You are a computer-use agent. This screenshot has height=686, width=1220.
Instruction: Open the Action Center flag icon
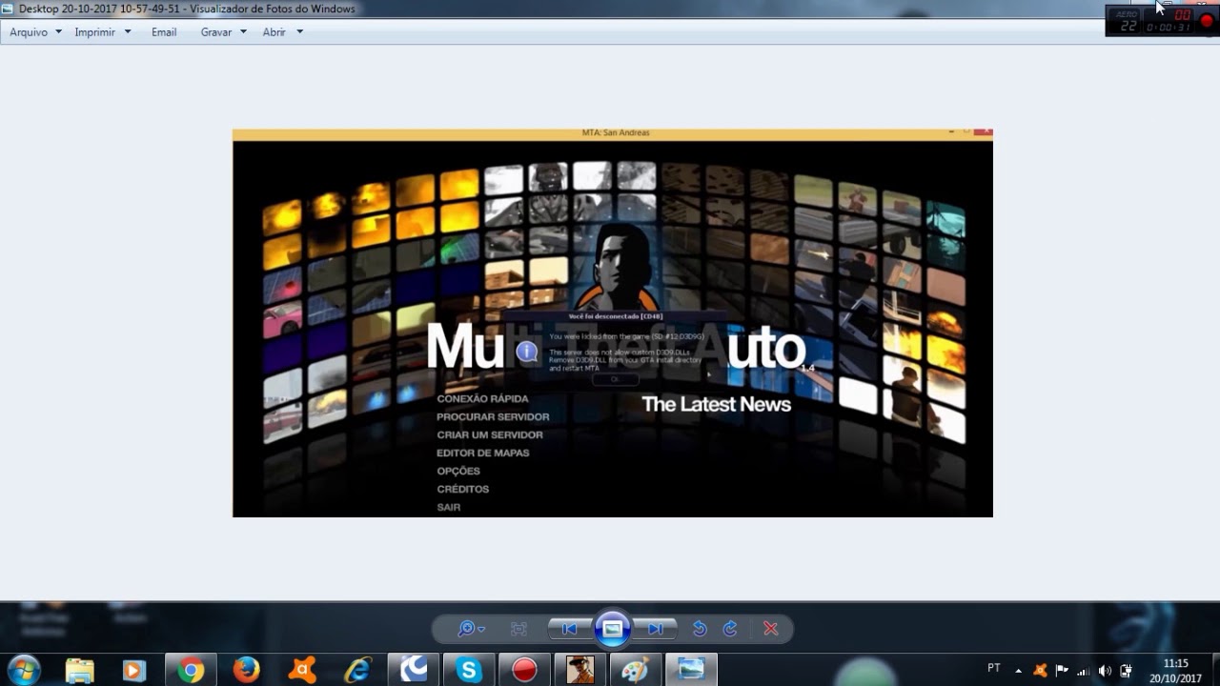[x=1062, y=671]
